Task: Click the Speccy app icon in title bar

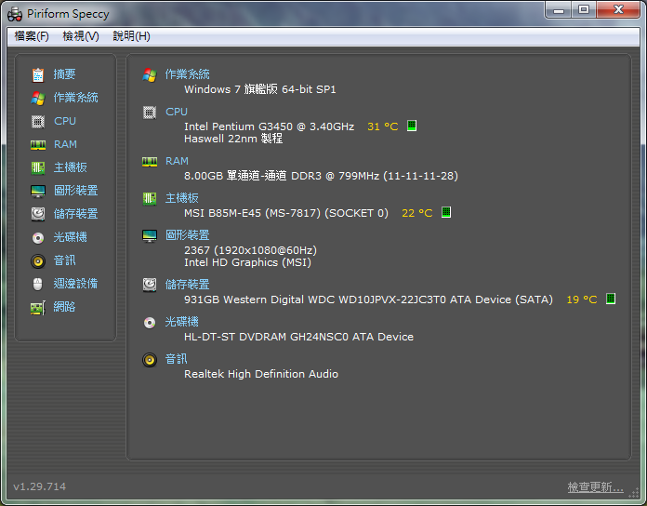Action: 15,14
